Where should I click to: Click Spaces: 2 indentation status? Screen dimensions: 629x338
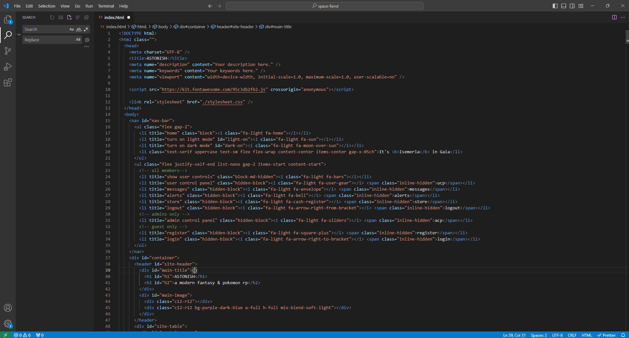(x=539, y=335)
